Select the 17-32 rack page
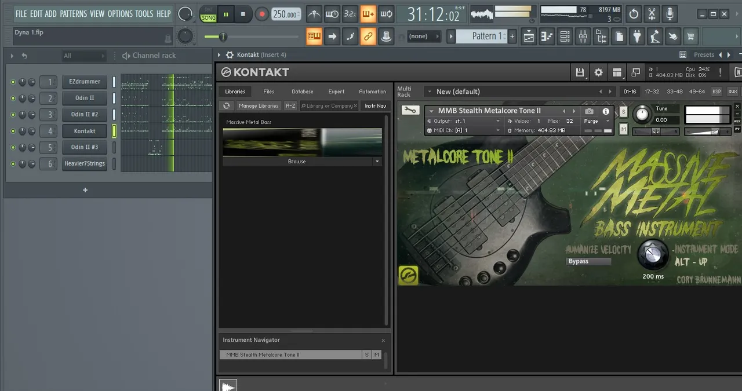This screenshot has width=742, height=391. 652,92
